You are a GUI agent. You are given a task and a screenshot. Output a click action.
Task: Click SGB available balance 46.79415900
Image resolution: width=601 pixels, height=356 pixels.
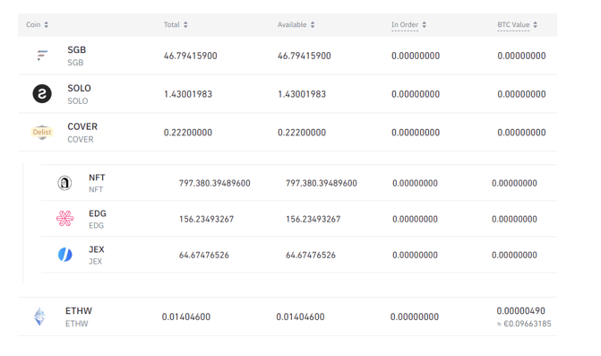pos(305,56)
